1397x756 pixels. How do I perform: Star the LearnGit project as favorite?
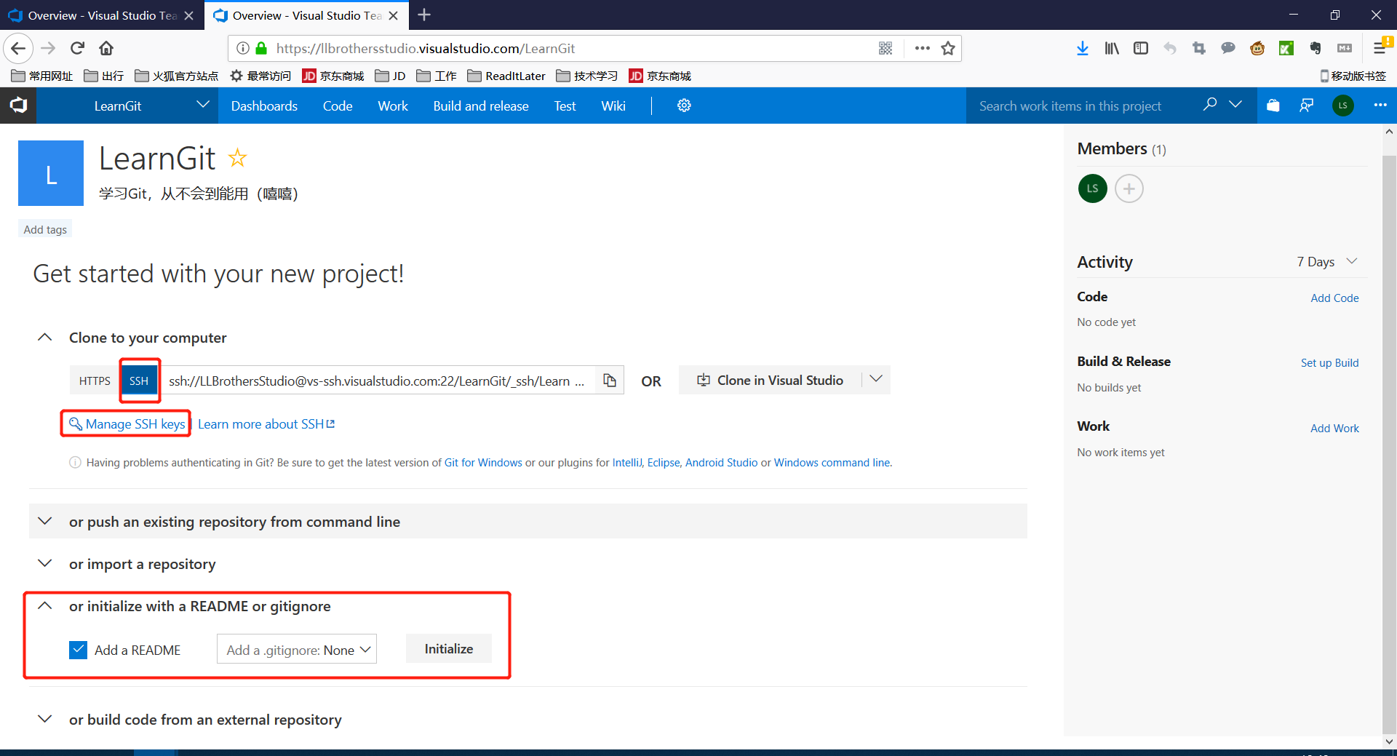238,158
